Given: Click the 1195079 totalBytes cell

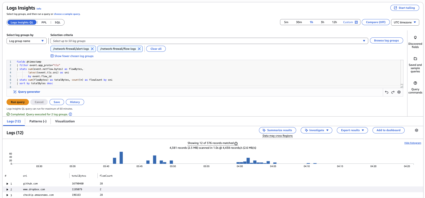Looking at the screenshot, I should click(77, 189).
